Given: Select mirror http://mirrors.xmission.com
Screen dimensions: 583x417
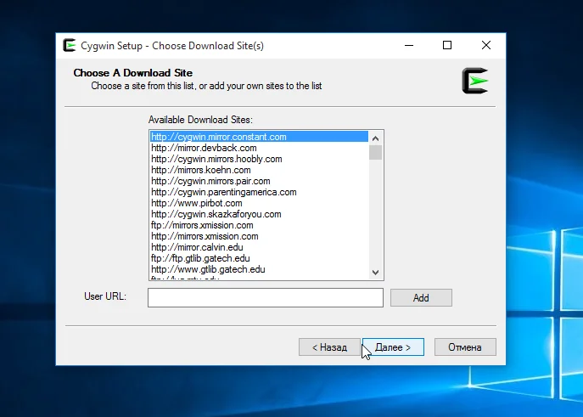Looking at the screenshot, I should (x=259, y=236).
